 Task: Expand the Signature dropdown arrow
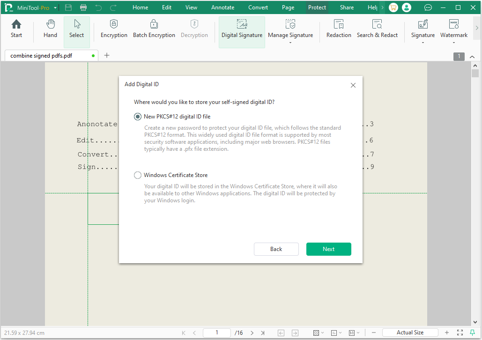click(423, 43)
